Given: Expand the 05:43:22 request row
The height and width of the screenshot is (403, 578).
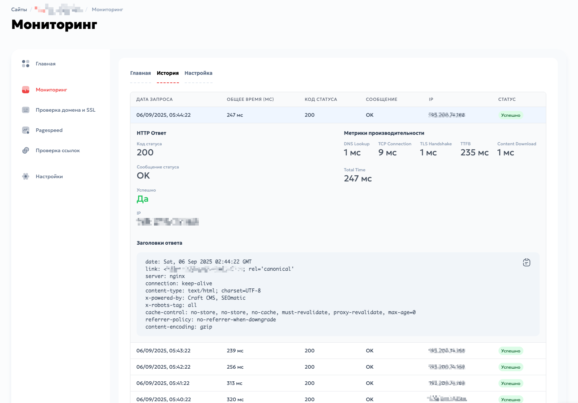Looking at the screenshot, I should [338, 351].
